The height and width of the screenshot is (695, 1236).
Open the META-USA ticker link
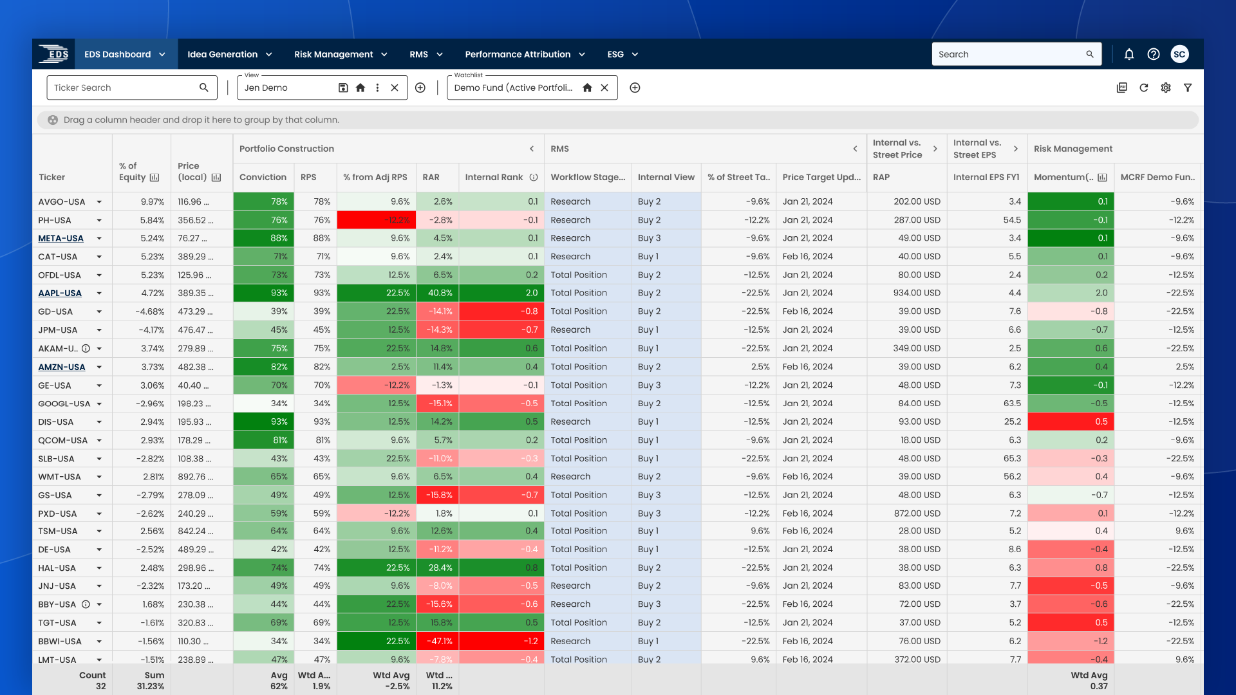(x=61, y=239)
